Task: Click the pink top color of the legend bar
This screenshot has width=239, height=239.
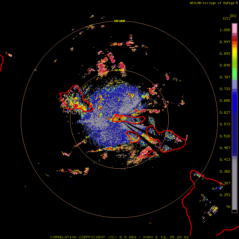Action: [x=234, y=28]
